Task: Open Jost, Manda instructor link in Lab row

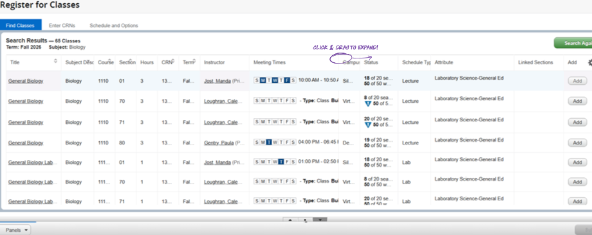Action: (x=217, y=162)
